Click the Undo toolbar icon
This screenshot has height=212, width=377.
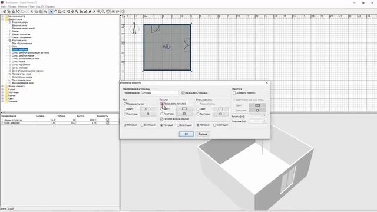[23, 11]
